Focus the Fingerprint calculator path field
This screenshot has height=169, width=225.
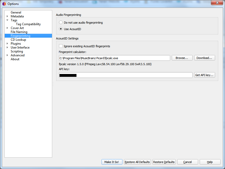click(x=114, y=58)
